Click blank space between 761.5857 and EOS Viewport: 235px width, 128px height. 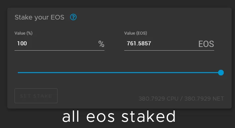click(x=175, y=44)
